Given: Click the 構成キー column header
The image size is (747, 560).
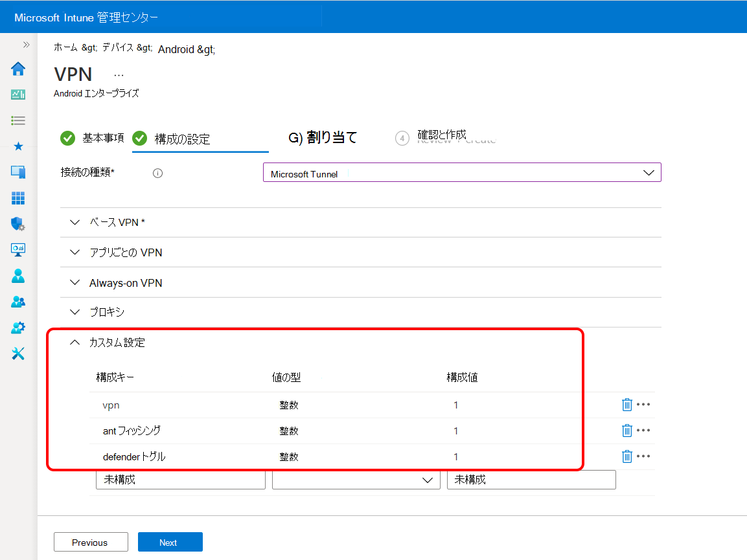Looking at the screenshot, I should click(115, 377).
